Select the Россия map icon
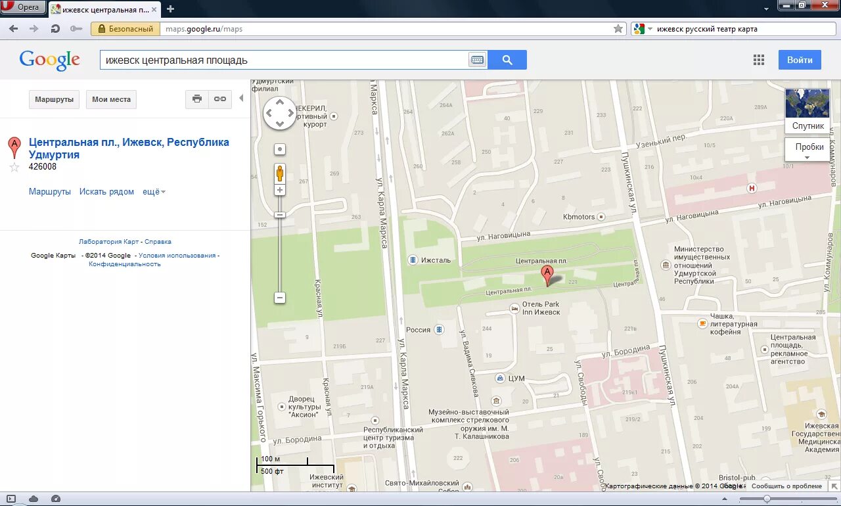 (439, 329)
